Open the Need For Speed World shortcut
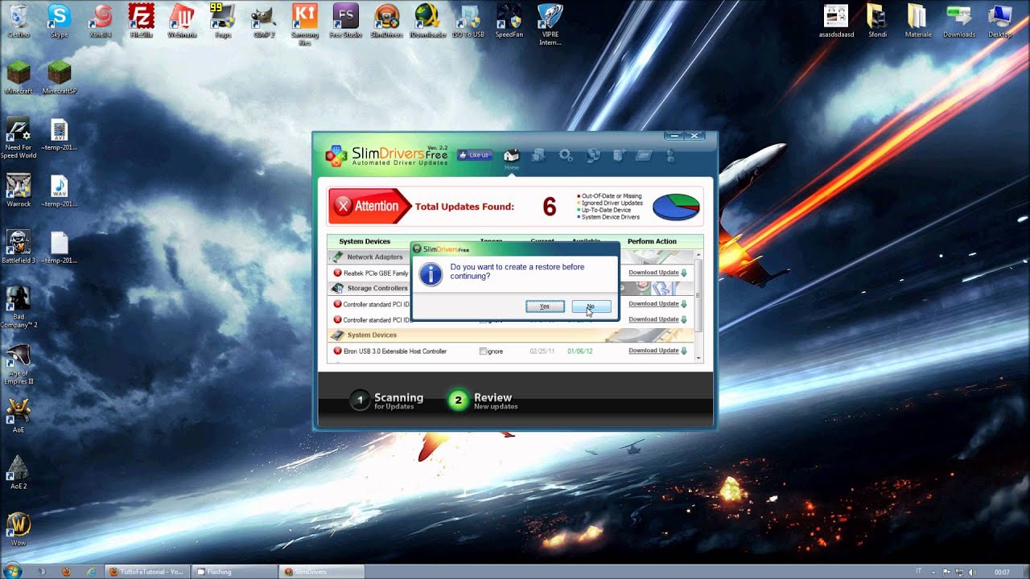Image resolution: width=1030 pixels, height=579 pixels. pos(18,138)
